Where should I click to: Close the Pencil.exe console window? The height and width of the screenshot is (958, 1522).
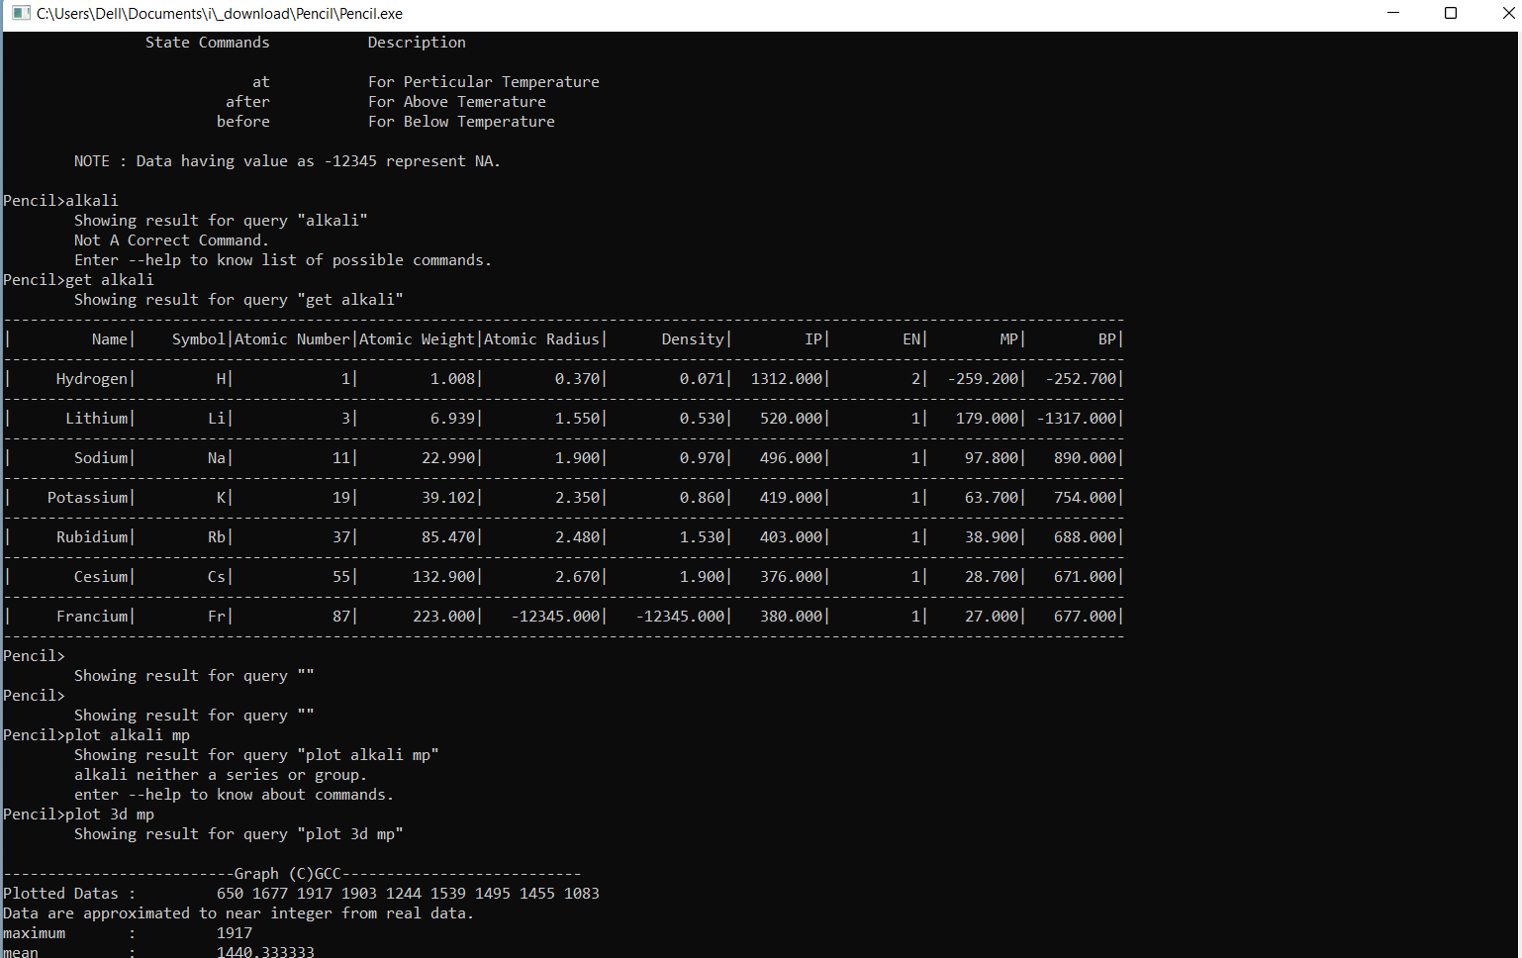tap(1507, 13)
